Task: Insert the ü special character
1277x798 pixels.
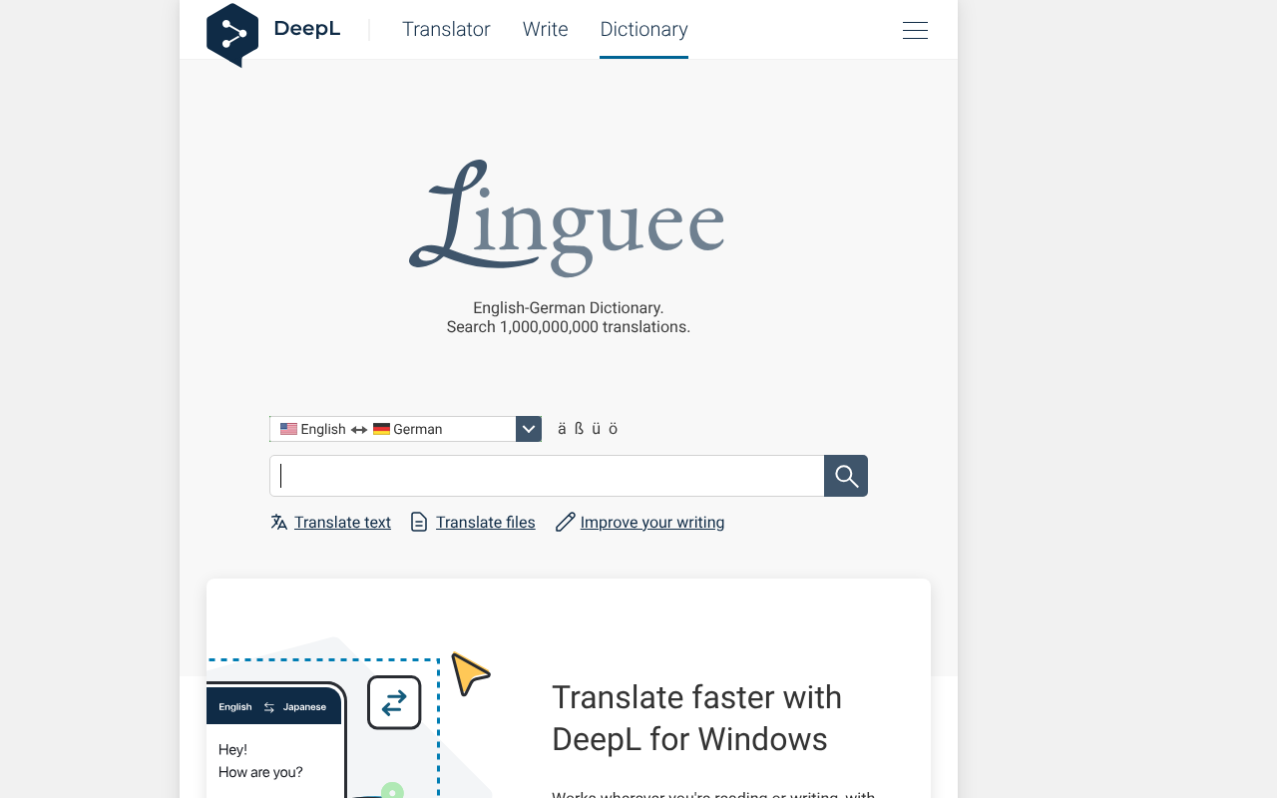Action: [596, 429]
